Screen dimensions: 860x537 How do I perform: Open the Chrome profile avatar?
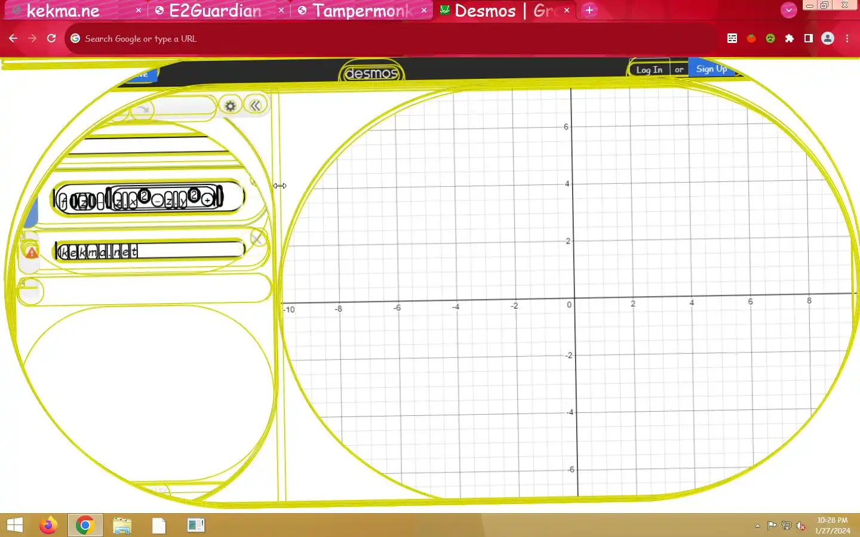tap(828, 38)
